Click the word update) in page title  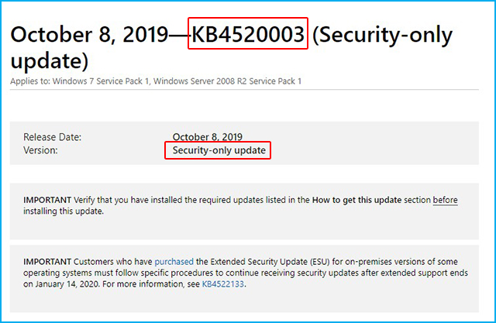[x=50, y=60]
